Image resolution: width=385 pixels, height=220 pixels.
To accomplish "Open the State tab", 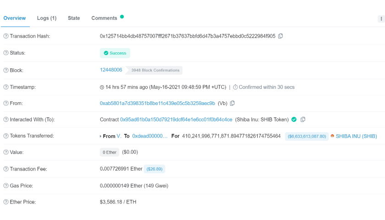I will pos(74,18).
